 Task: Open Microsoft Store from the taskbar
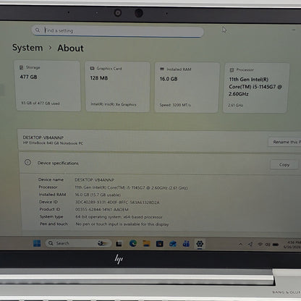pyautogui.click(x=160, y=244)
